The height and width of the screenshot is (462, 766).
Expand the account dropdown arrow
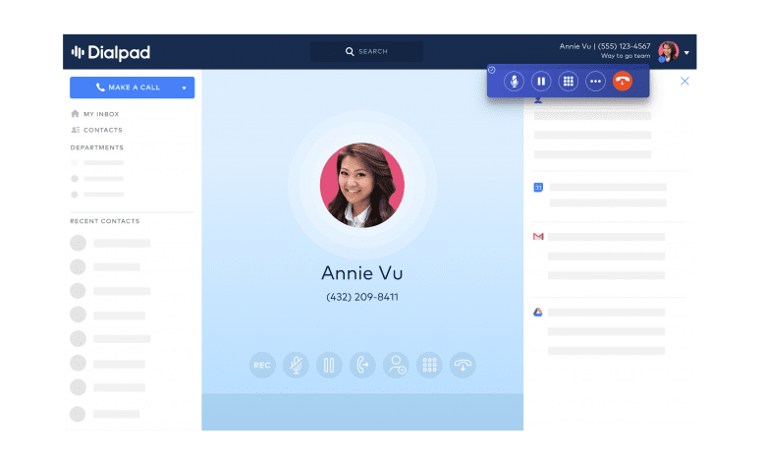[686, 52]
